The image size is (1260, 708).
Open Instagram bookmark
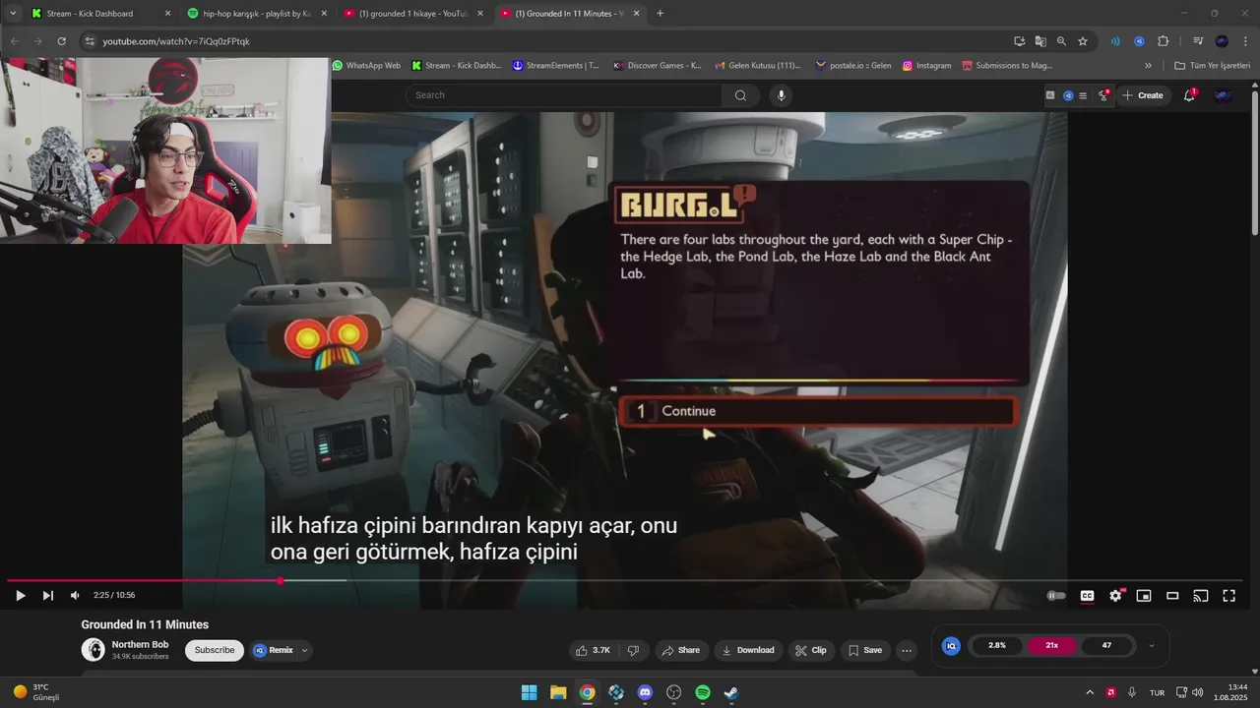tap(927, 66)
